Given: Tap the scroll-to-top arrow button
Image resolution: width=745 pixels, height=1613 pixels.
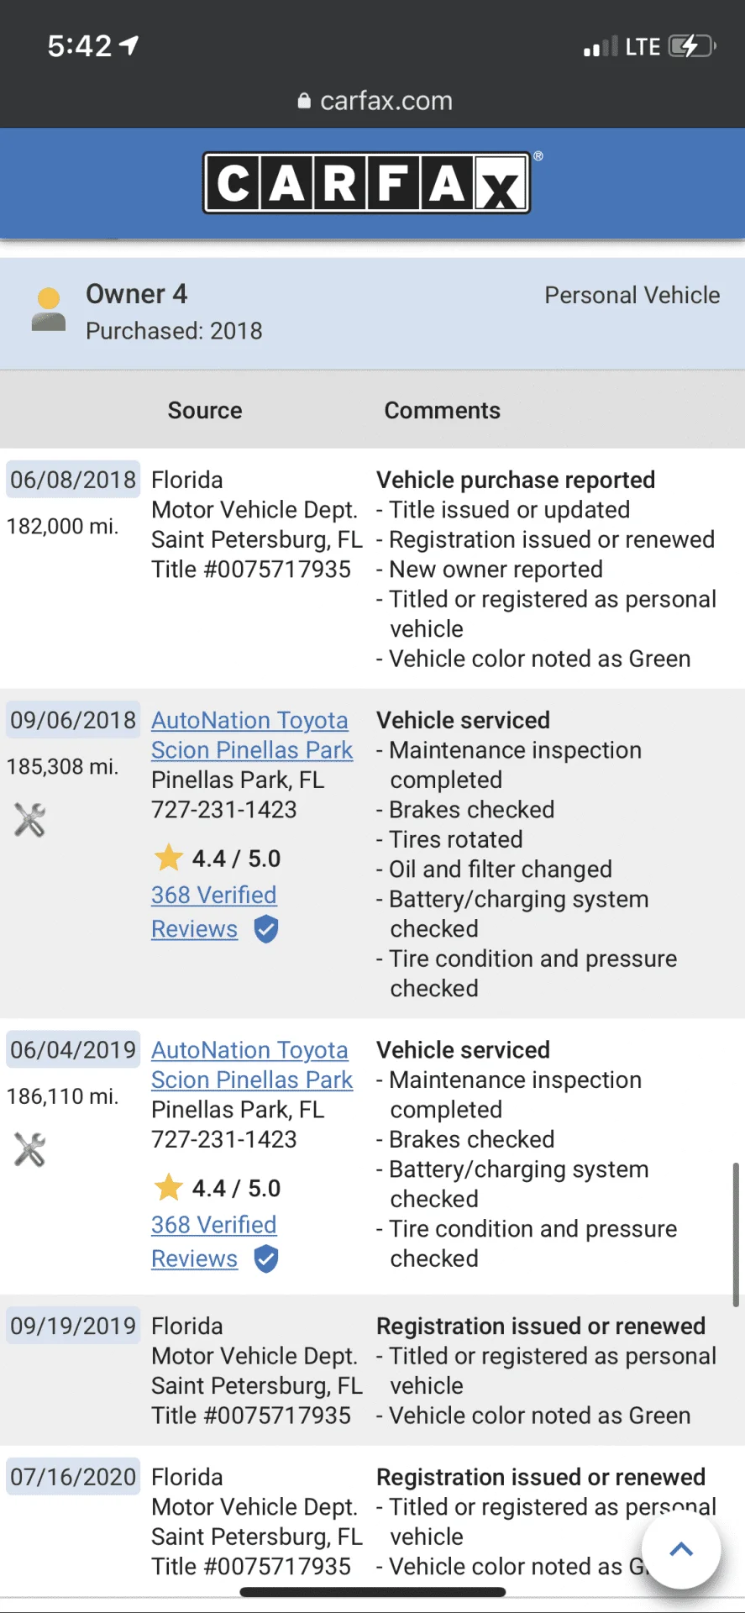Looking at the screenshot, I should [681, 1549].
